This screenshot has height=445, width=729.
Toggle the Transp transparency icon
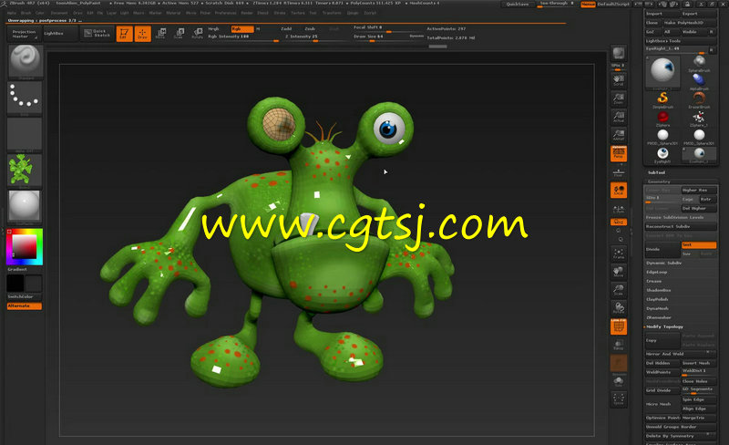click(619, 345)
